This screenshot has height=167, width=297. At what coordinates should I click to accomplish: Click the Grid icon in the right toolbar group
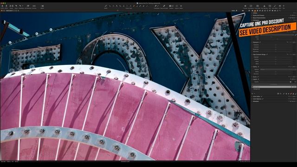[270, 6]
